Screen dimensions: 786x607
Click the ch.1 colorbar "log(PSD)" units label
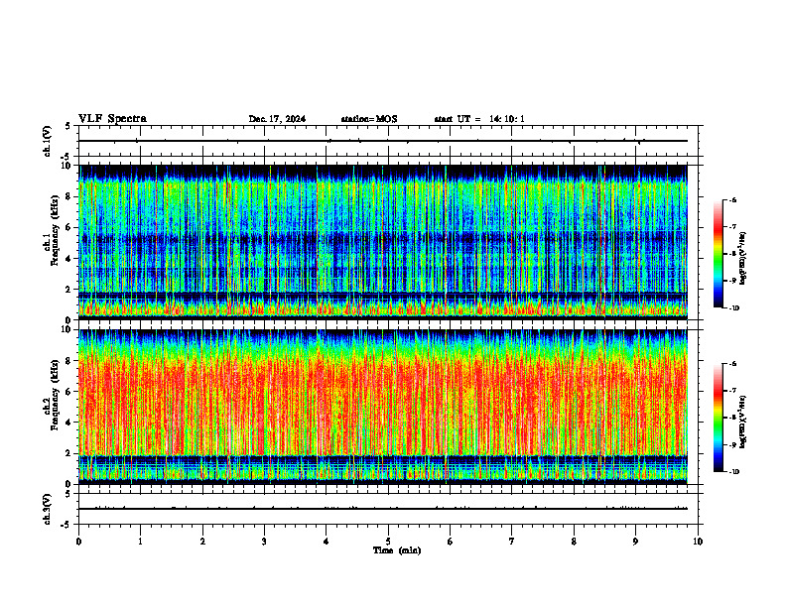coord(743,259)
